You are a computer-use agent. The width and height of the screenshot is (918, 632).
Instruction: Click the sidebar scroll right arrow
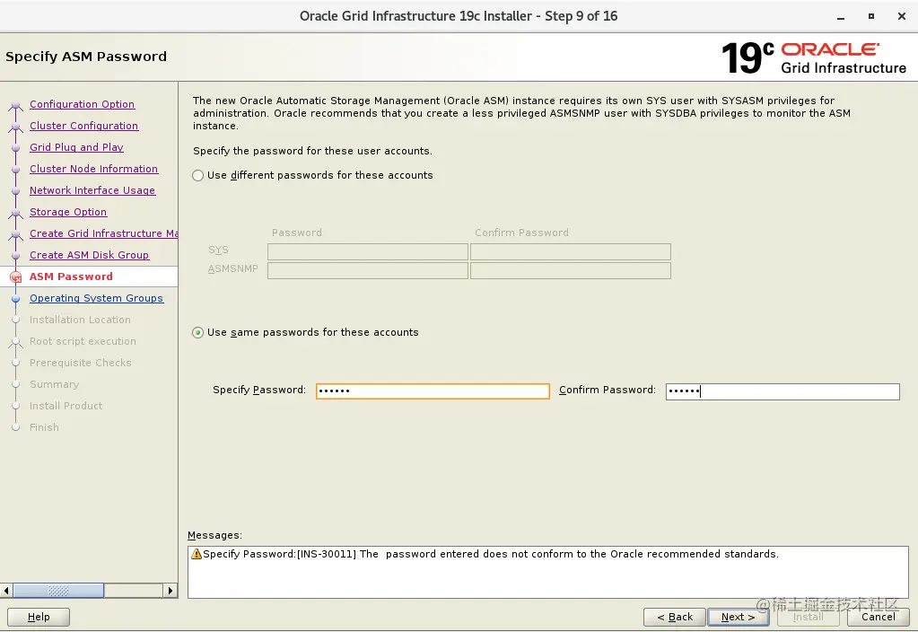coord(170,591)
